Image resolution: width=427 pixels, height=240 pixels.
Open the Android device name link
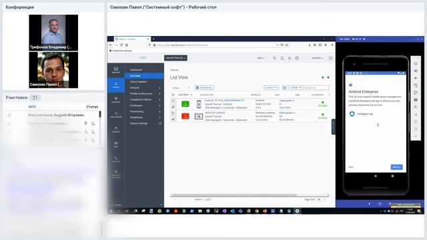point(224,101)
